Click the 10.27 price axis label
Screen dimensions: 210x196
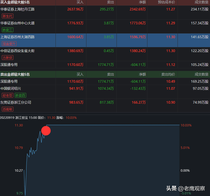point(19,170)
